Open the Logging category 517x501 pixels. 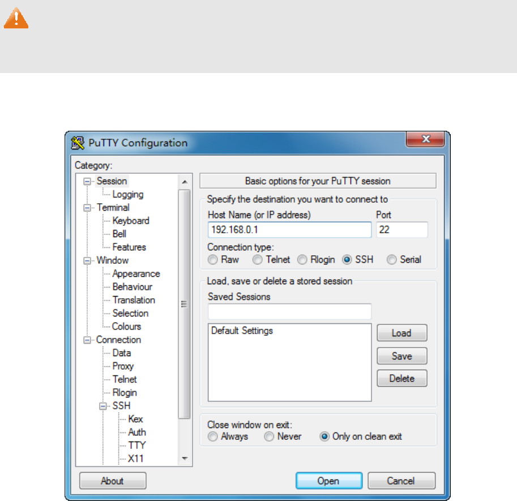[x=128, y=195]
